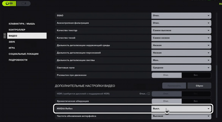Click the dark toggle pill beside 09
222x122 pixels.
[x=23, y=3]
